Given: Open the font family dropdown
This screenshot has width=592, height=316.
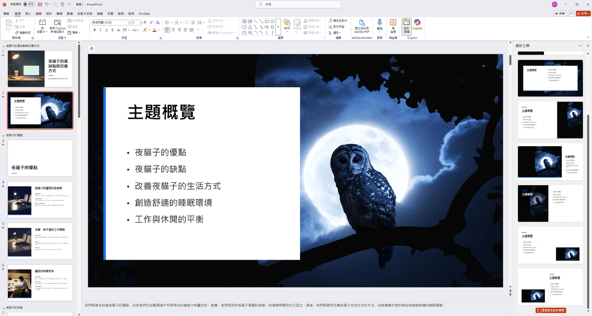Looking at the screenshot, I should pos(128,22).
